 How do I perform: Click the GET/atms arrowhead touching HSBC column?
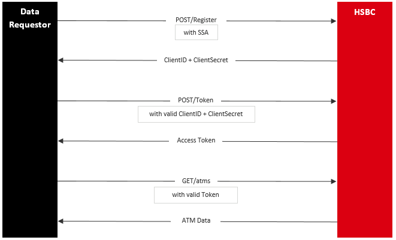[x=334, y=181]
